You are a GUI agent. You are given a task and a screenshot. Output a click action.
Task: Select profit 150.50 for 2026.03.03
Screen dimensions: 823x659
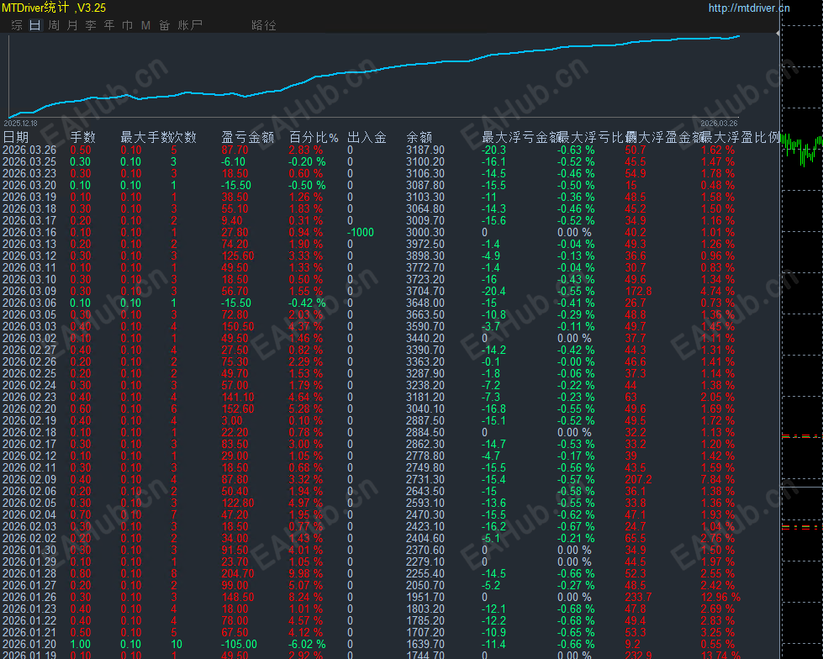click(238, 326)
